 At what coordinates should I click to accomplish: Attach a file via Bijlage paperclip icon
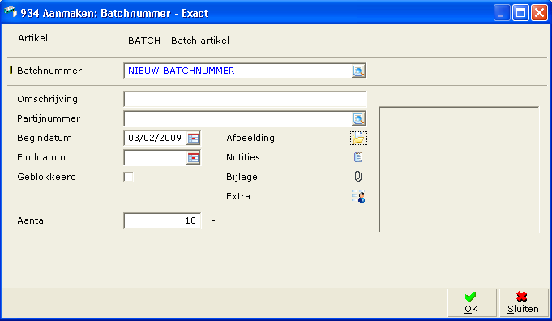click(358, 177)
